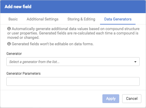146x108 pixels.
Task: Click the Generator dropdown caret arrow
Action: point(135,62)
